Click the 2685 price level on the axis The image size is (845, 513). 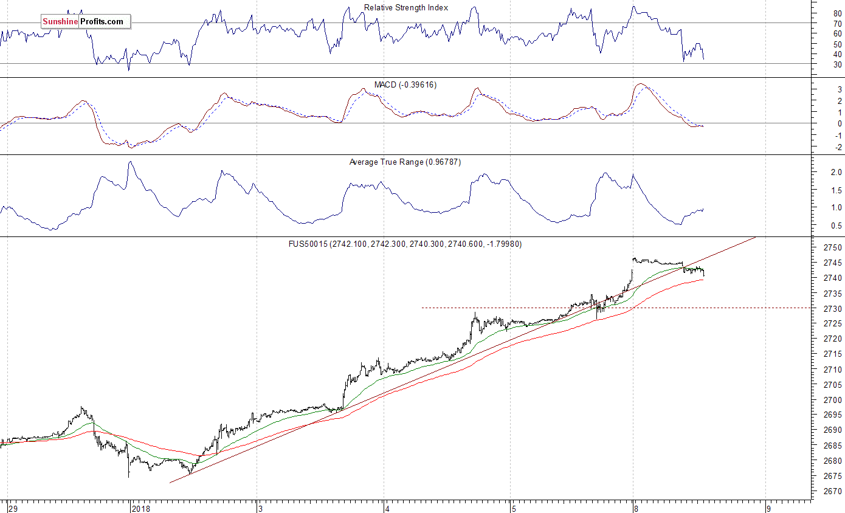[x=832, y=446]
